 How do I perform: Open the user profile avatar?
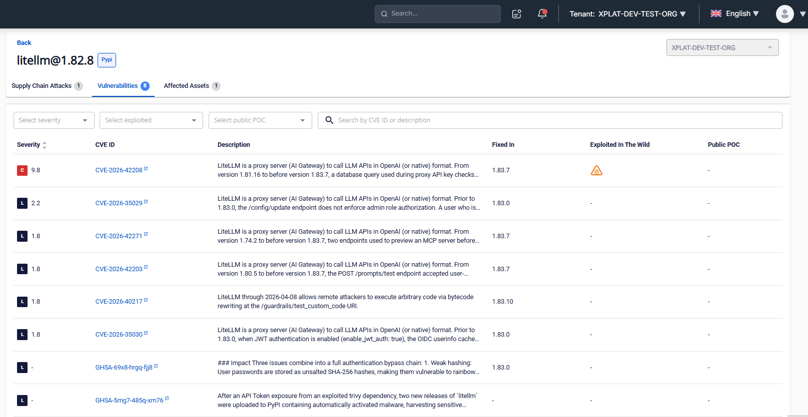click(x=784, y=14)
